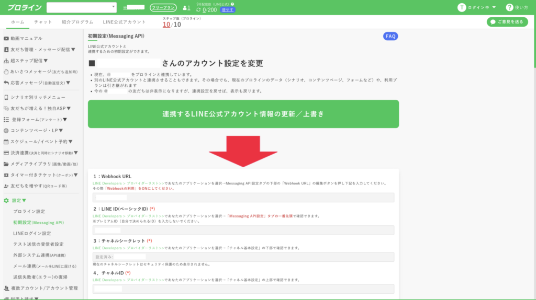Switch to the チャット tab

pyautogui.click(x=43, y=22)
